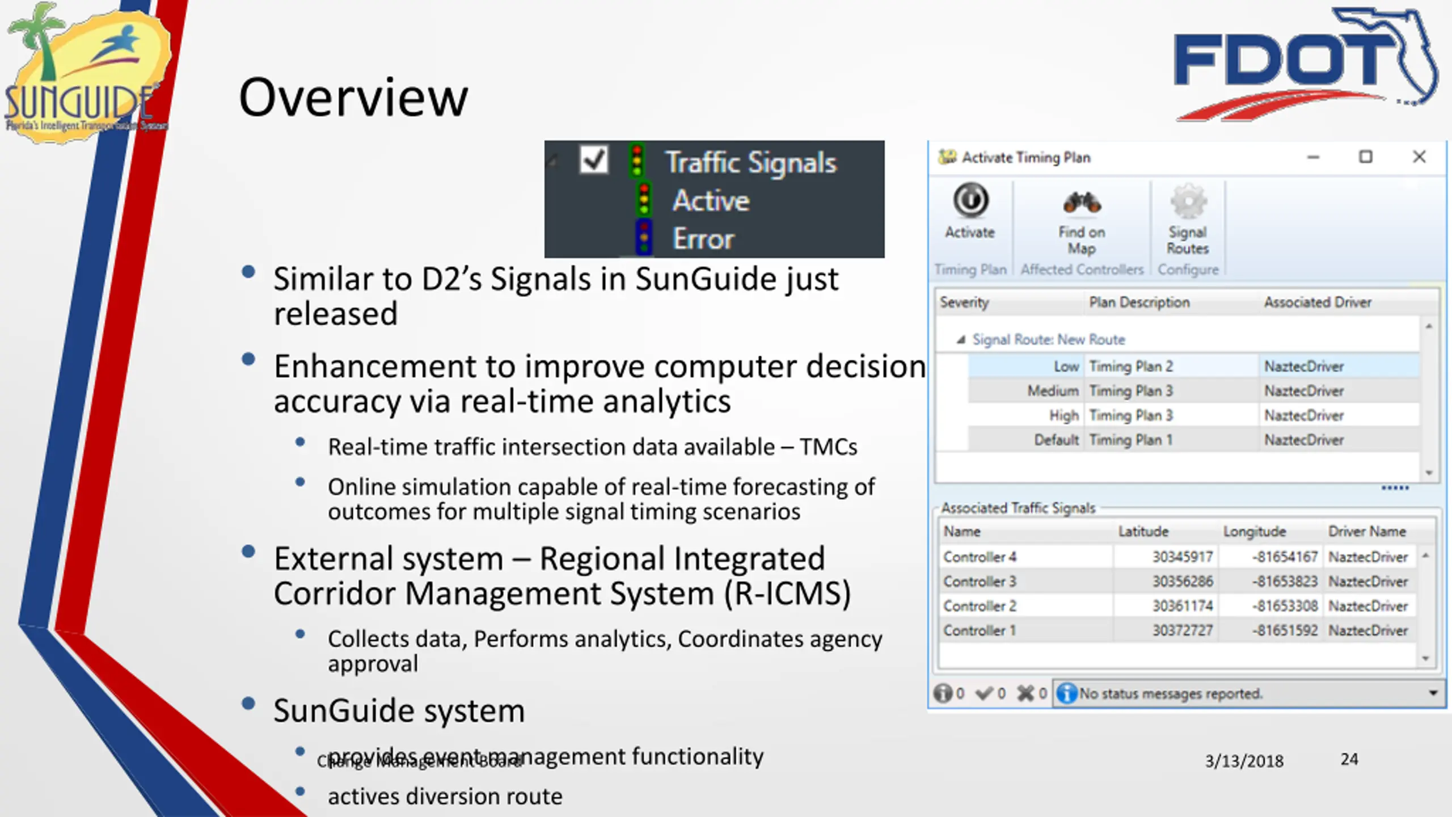Click the X error count icon
Viewport: 1452px width, 817px height.
(1025, 693)
